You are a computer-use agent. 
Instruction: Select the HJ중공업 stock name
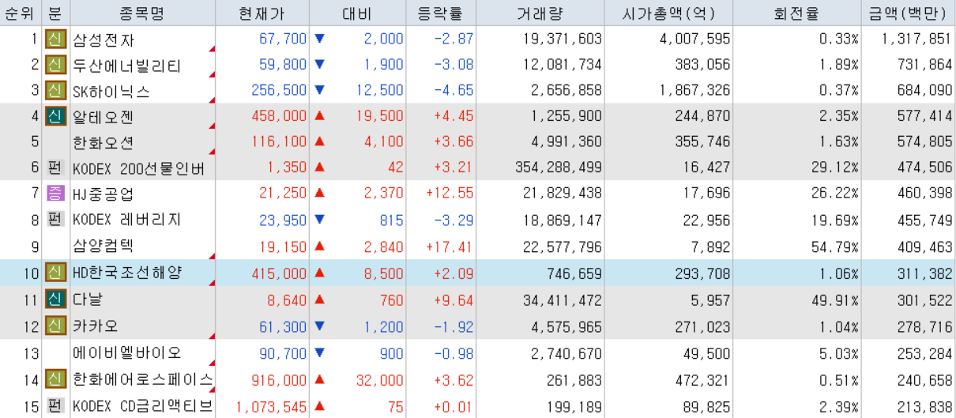[x=103, y=194]
